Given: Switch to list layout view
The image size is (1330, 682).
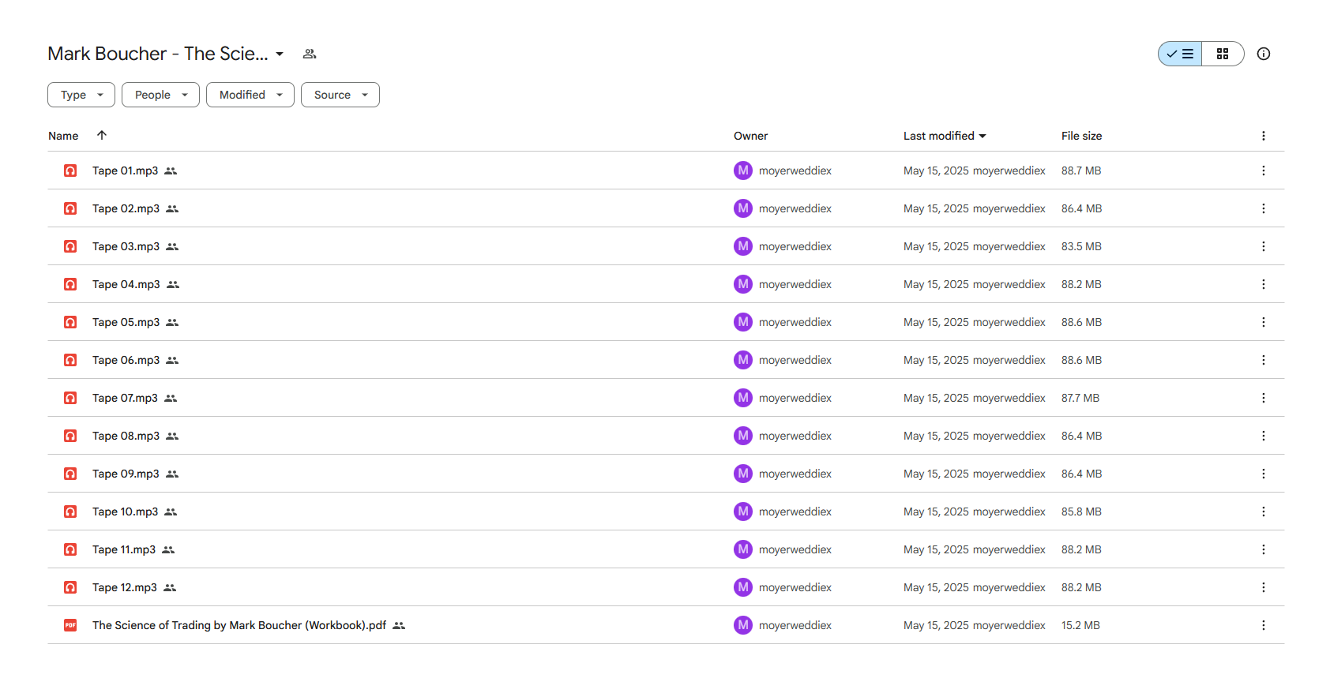Looking at the screenshot, I should point(1180,54).
